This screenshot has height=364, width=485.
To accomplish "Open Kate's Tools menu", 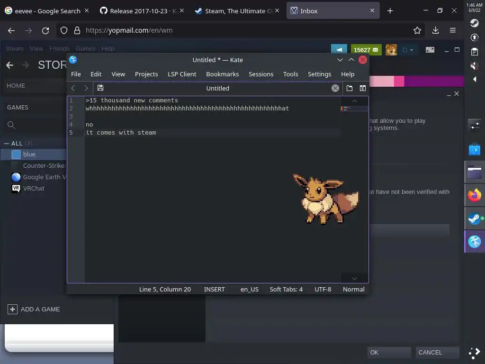I will (x=290, y=74).
